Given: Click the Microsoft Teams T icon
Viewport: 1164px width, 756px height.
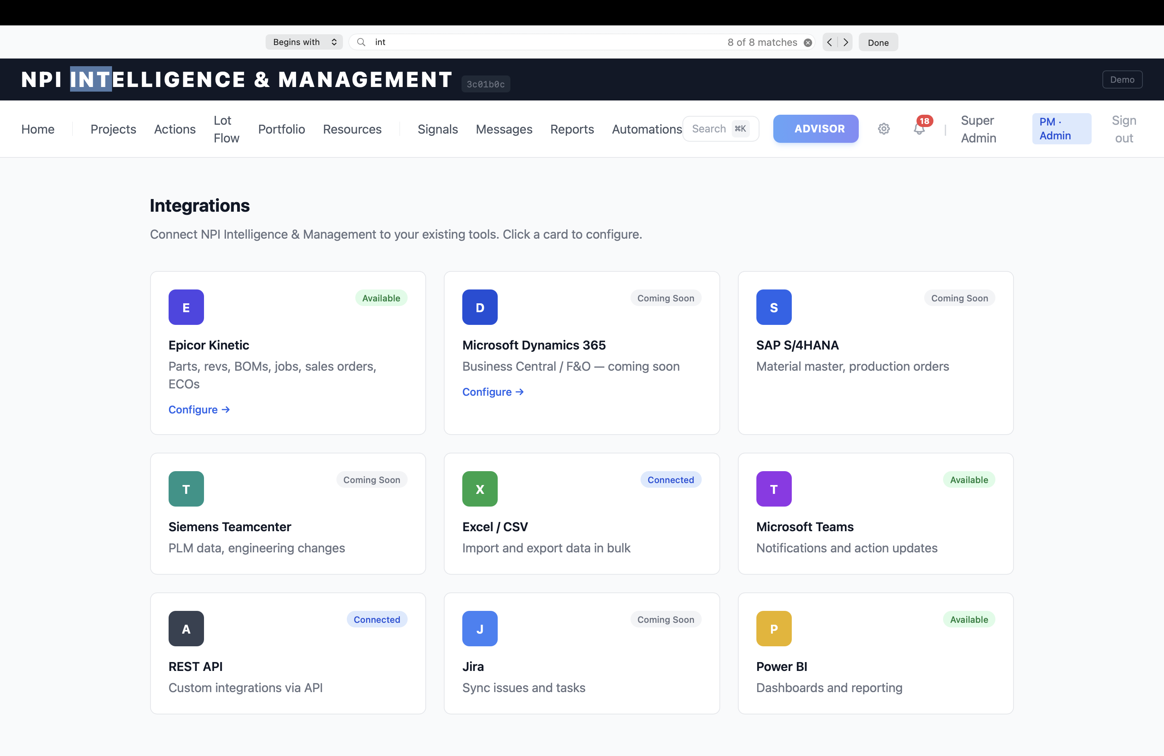Looking at the screenshot, I should pyautogui.click(x=774, y=488).
